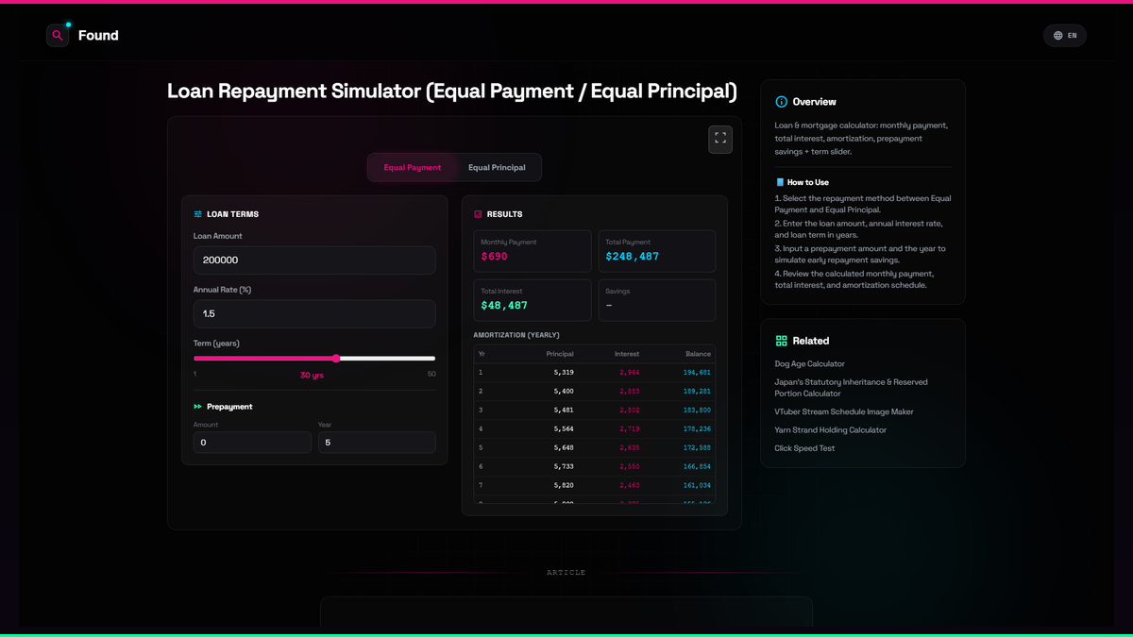This screenshot has height=637, width=1133.
Task: Open the Dog Age Calculator link
Action: 810,363
